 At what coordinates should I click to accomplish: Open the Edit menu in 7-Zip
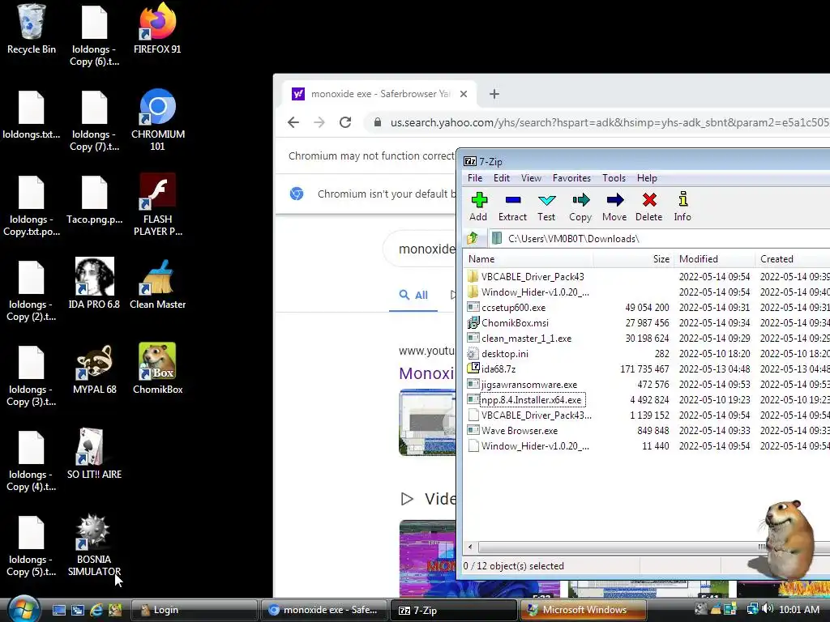click(x=501, y=178)
